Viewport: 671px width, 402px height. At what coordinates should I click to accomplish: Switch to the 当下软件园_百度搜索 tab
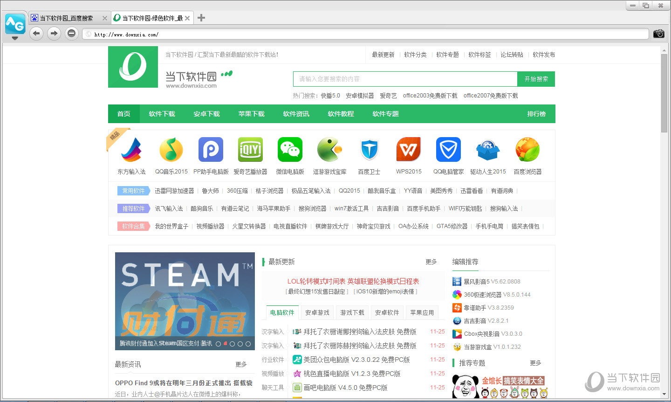point(65,18)
